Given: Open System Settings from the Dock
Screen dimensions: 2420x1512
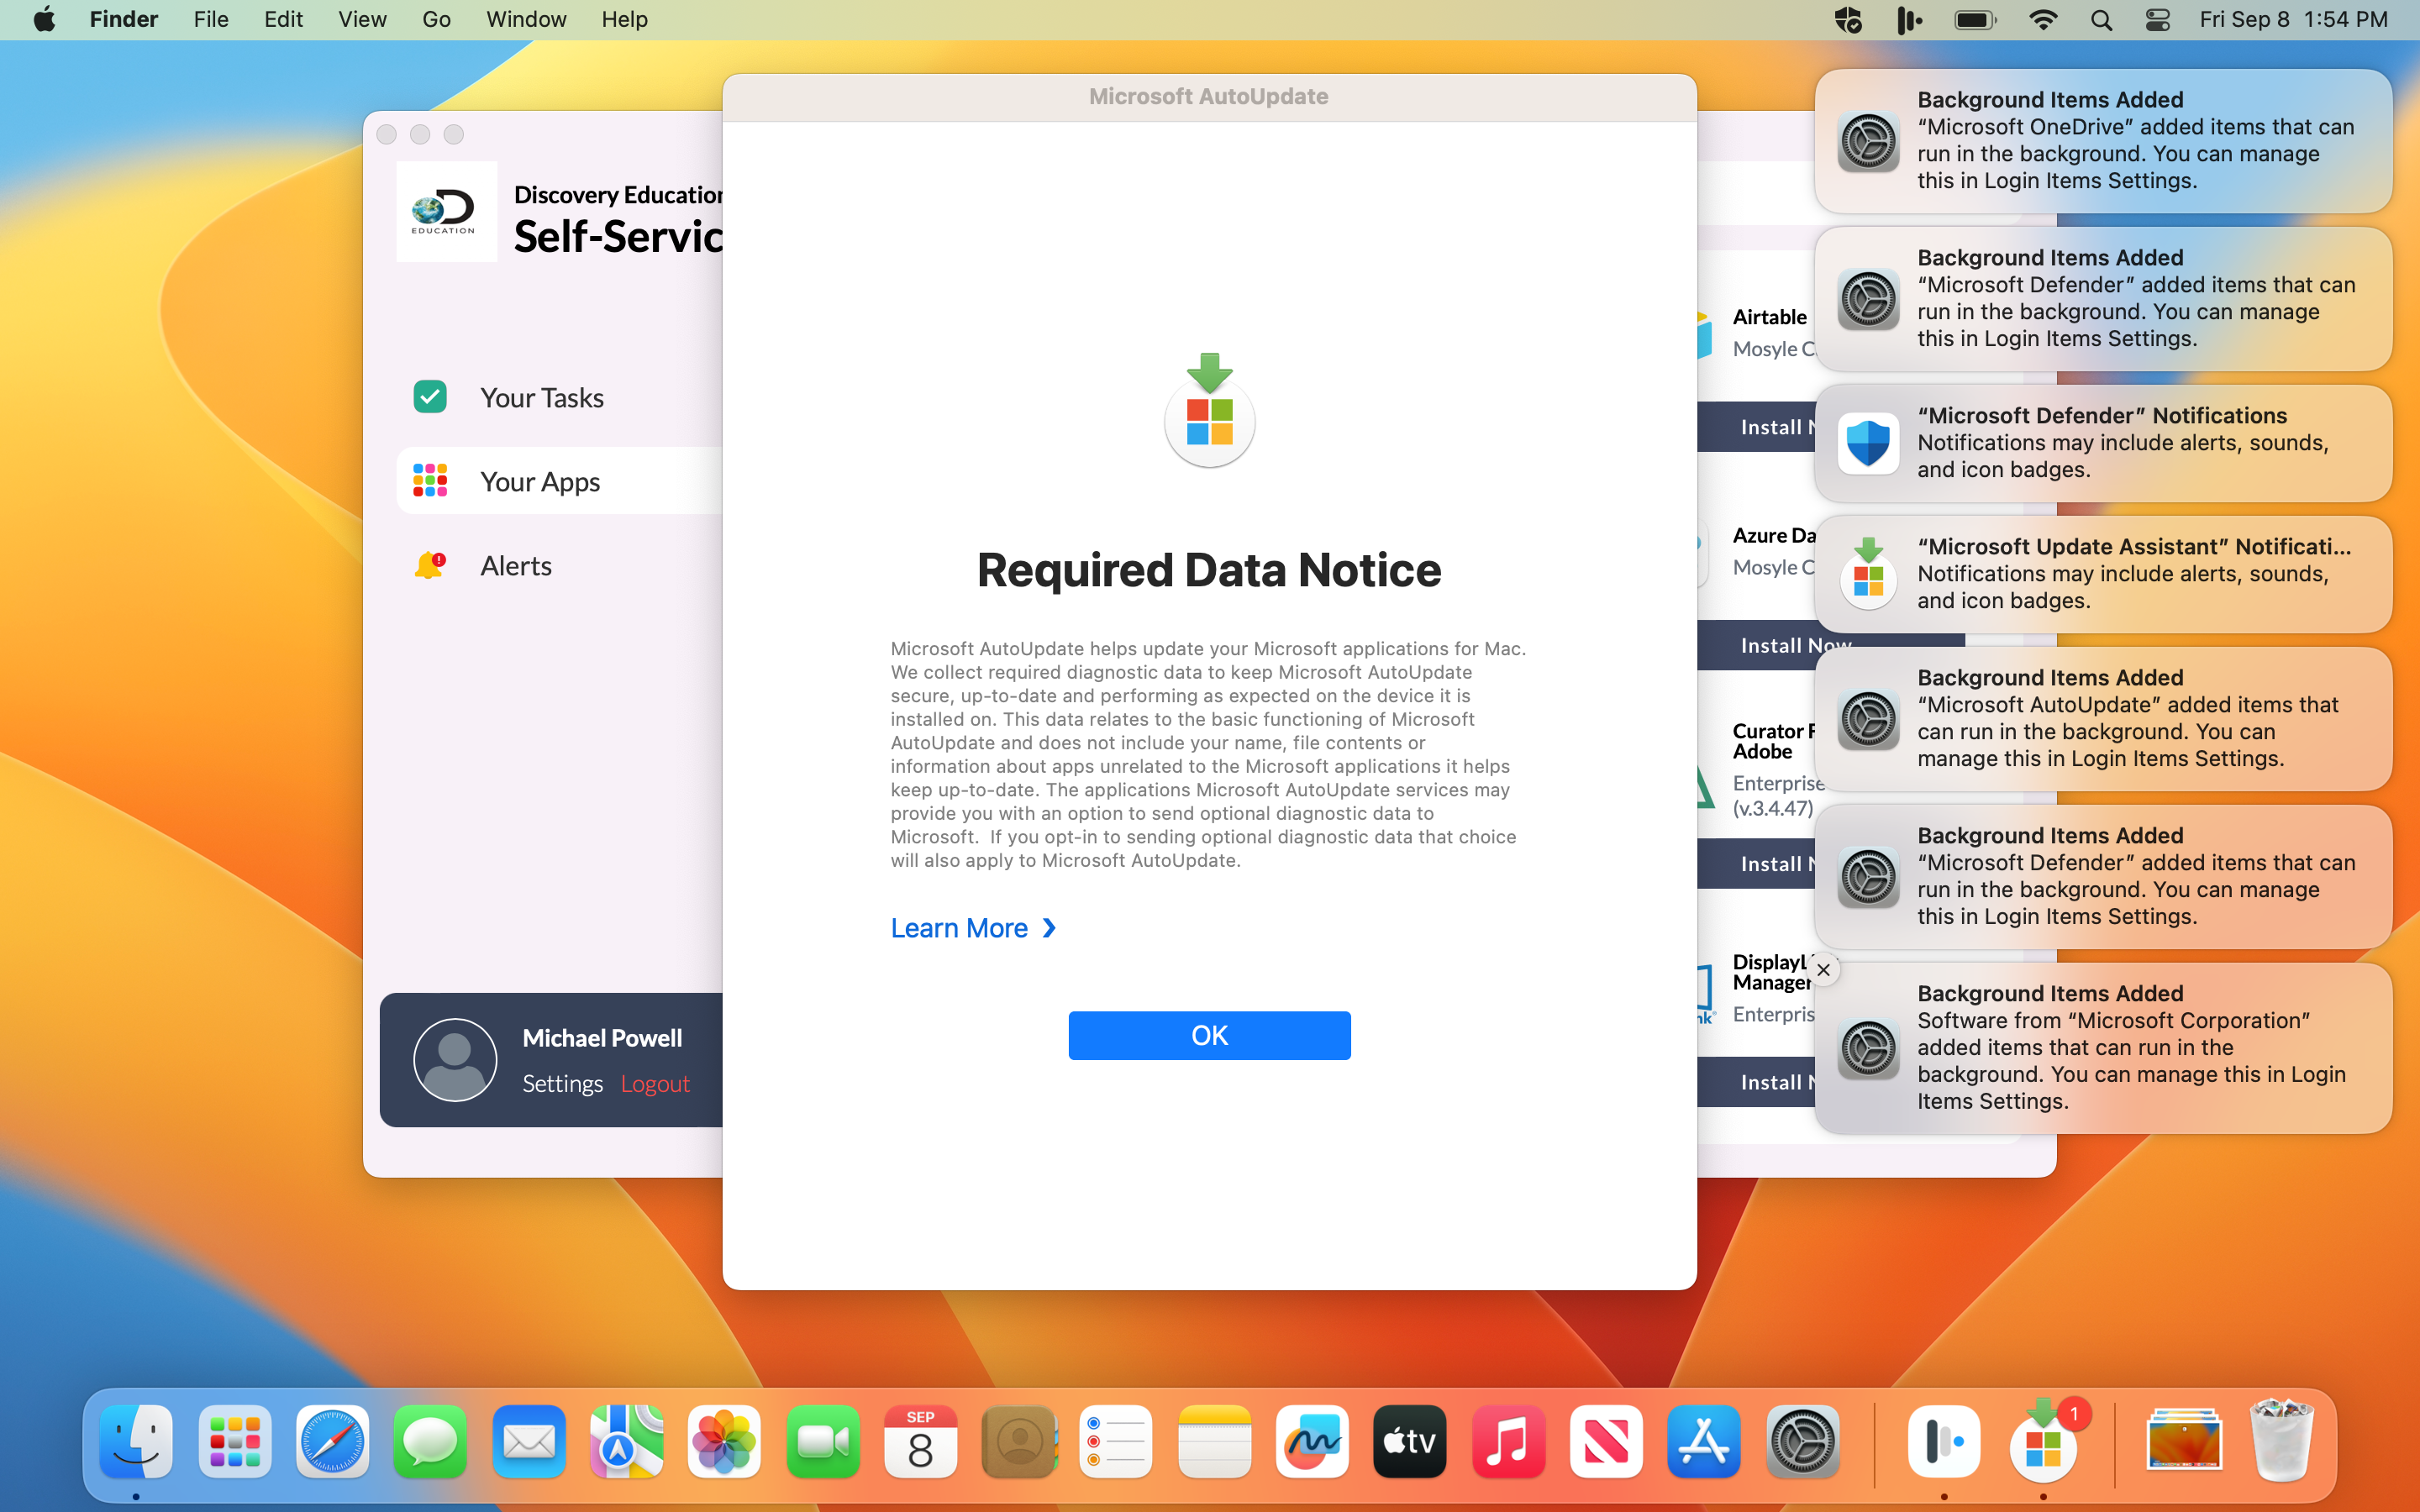Looking at the screenshot, I should [1802, 1441].
